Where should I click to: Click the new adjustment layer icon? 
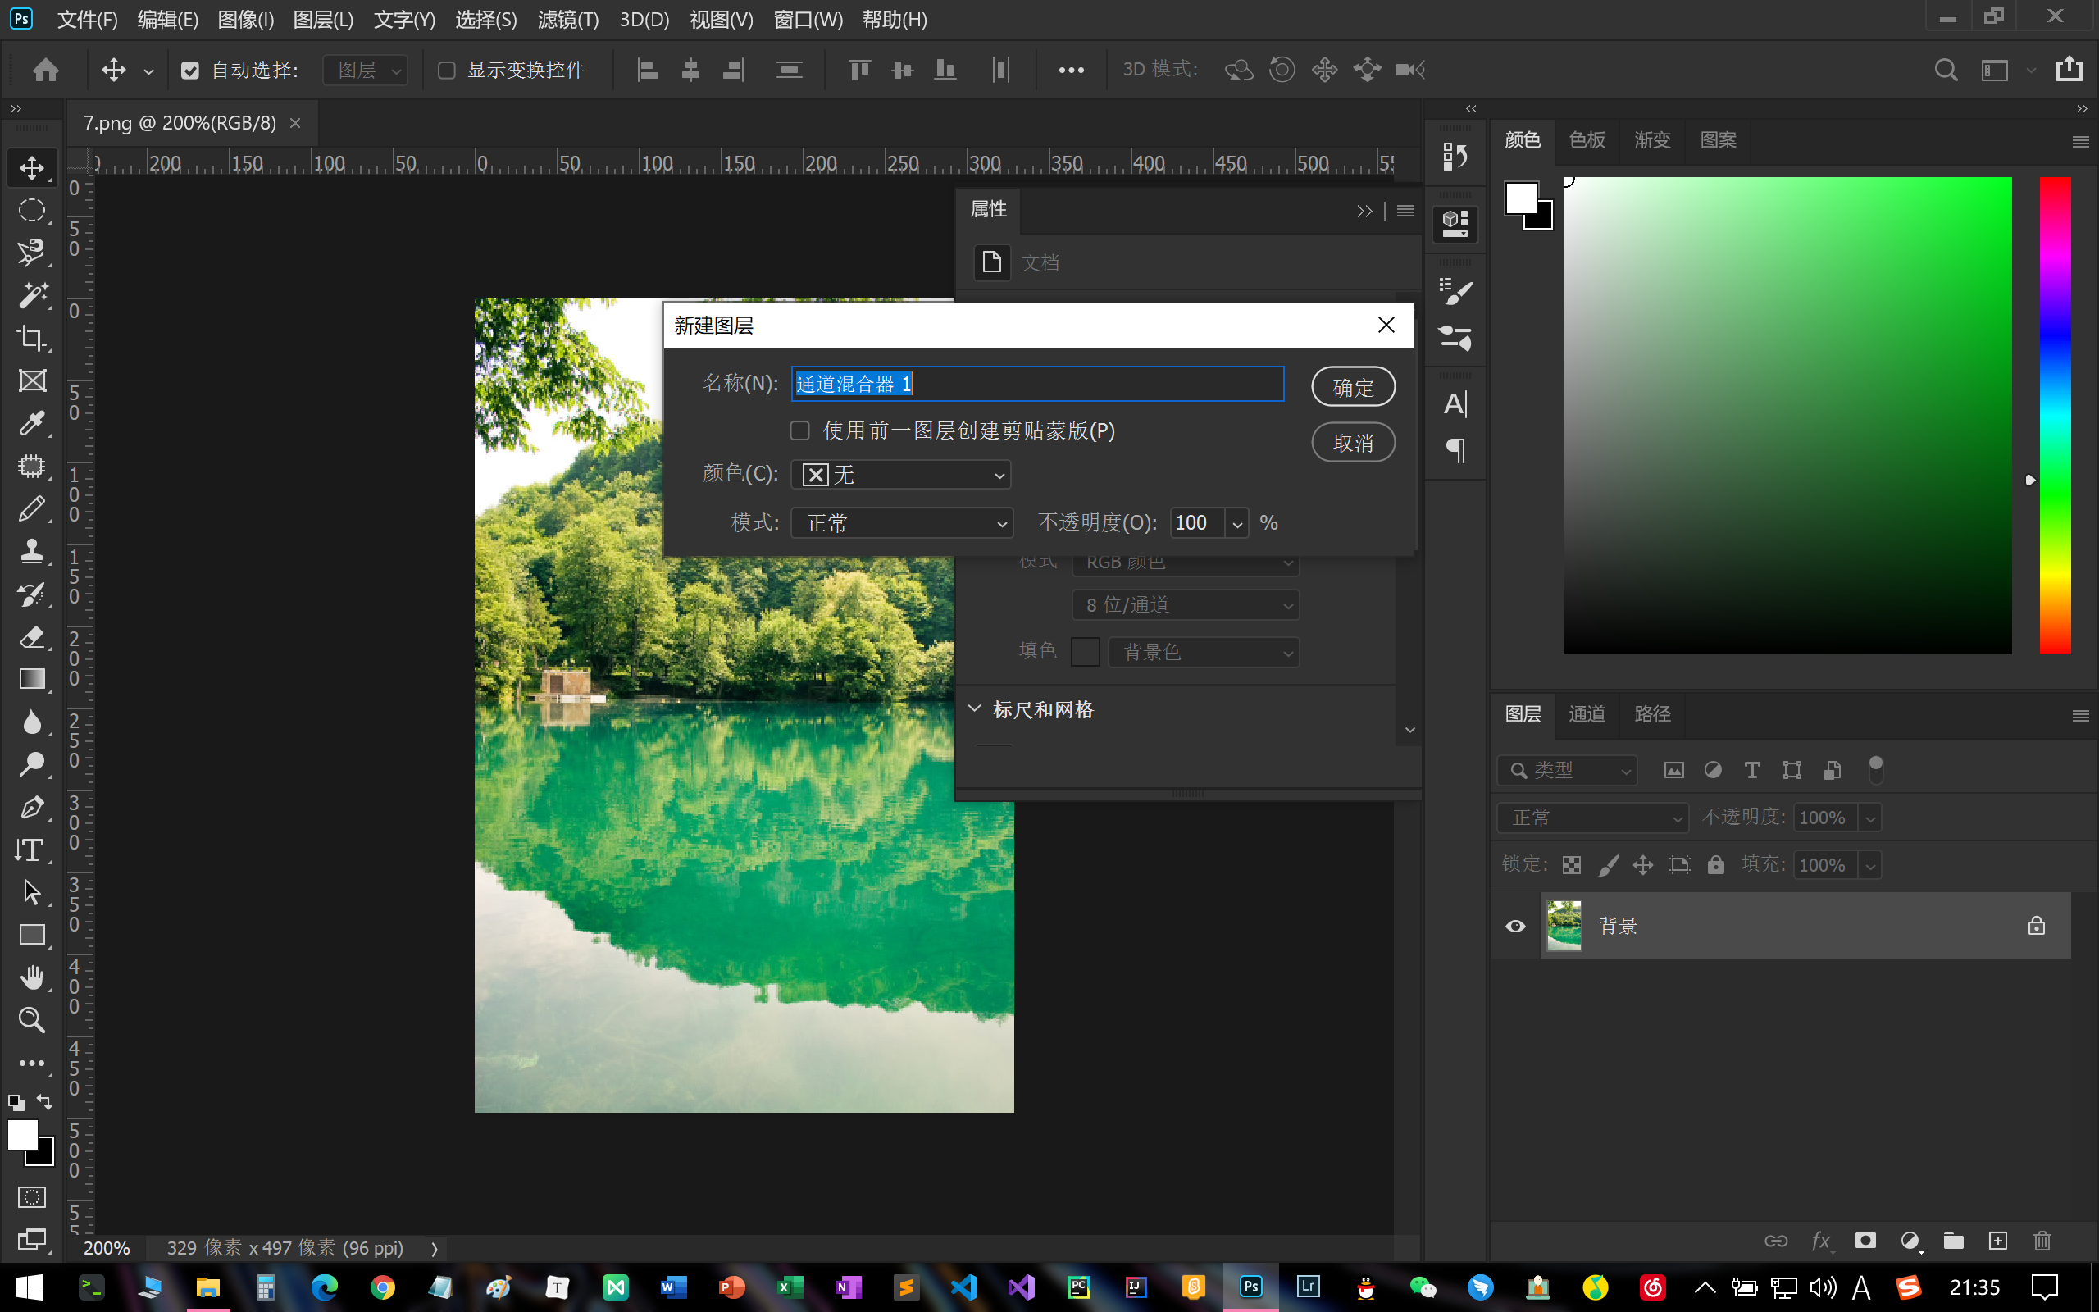point(1909,1241)
